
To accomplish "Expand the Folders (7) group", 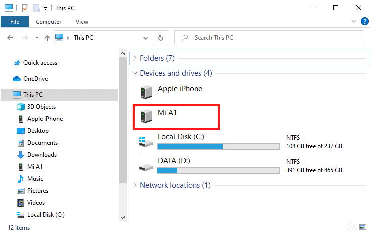I will click(x=135, y=58).
